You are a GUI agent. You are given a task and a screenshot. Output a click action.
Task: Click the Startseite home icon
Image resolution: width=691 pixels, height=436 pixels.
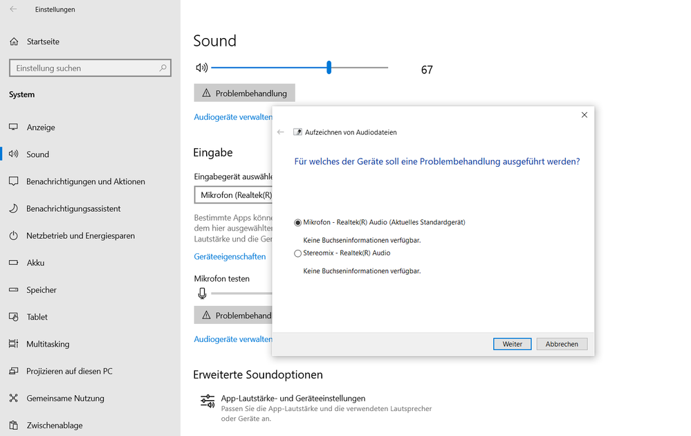coord(14,42)
